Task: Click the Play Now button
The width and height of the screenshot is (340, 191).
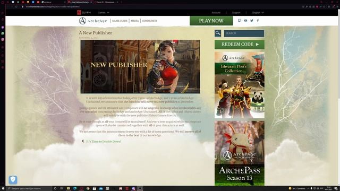Action: point(211,21)
